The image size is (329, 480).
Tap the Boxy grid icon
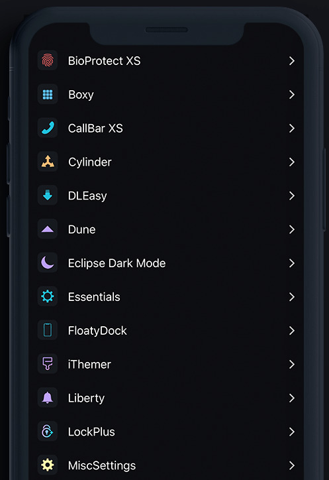tap(48, 94)
